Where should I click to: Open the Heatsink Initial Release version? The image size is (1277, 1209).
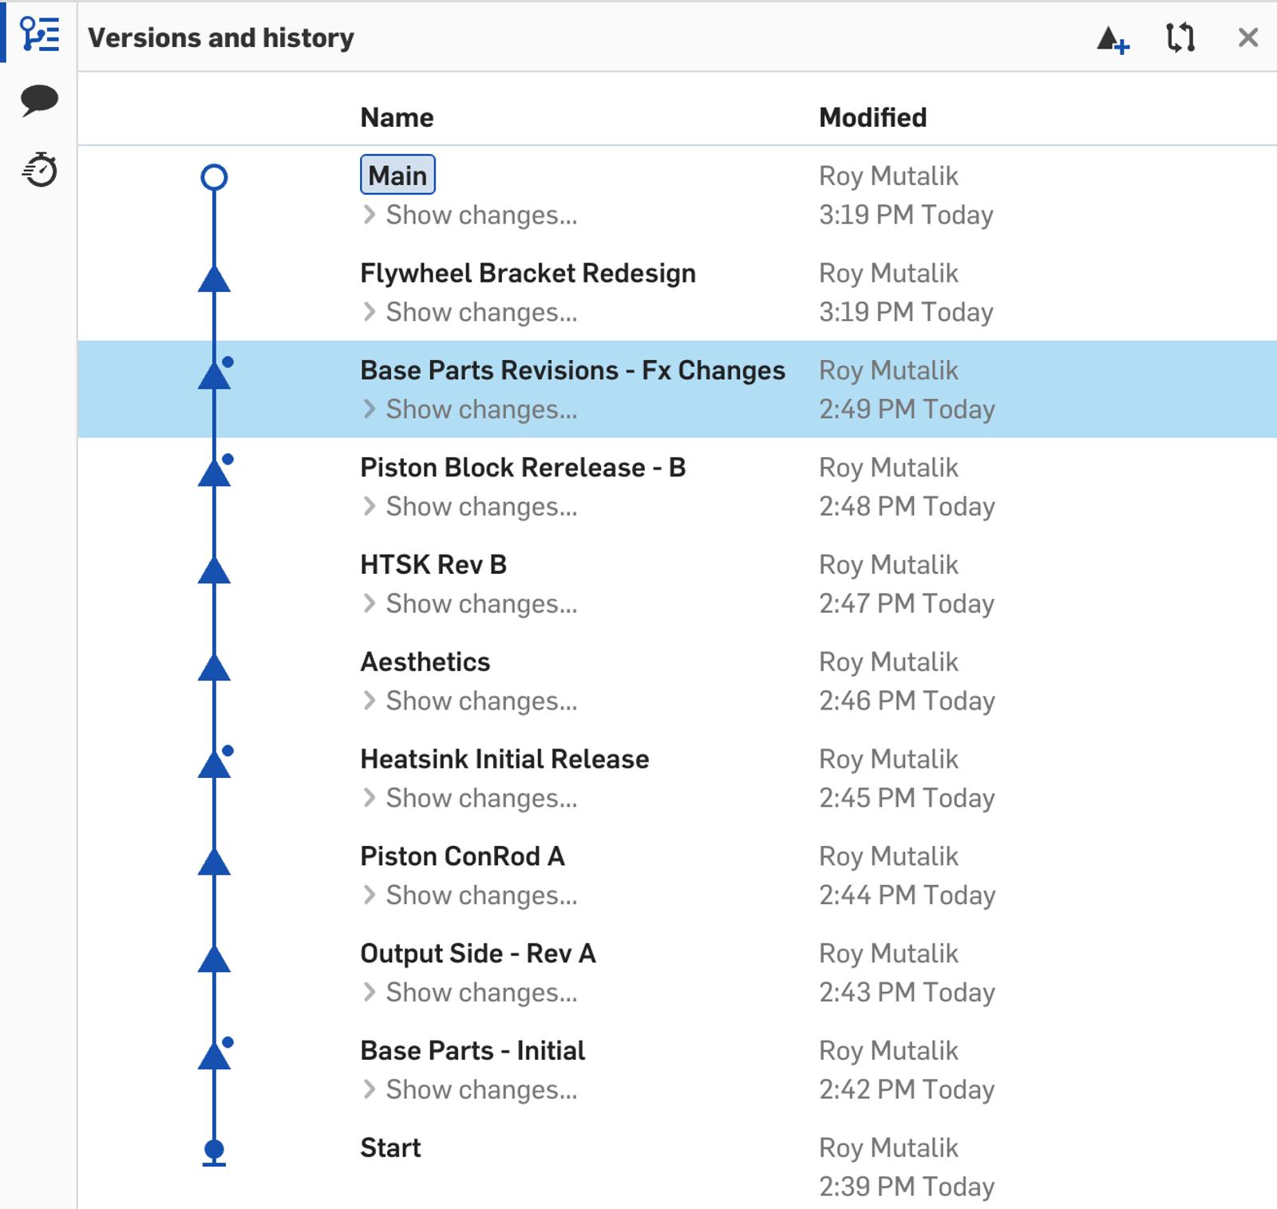coord(504,759)
